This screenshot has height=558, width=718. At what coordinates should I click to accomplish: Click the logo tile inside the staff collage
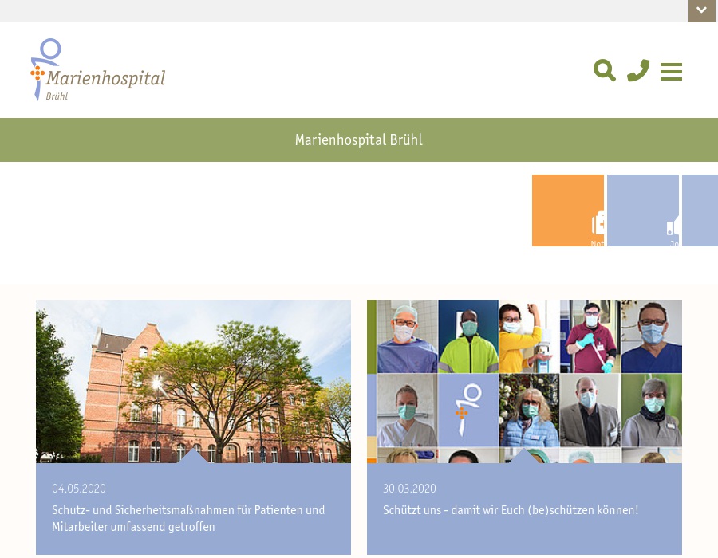467,411
